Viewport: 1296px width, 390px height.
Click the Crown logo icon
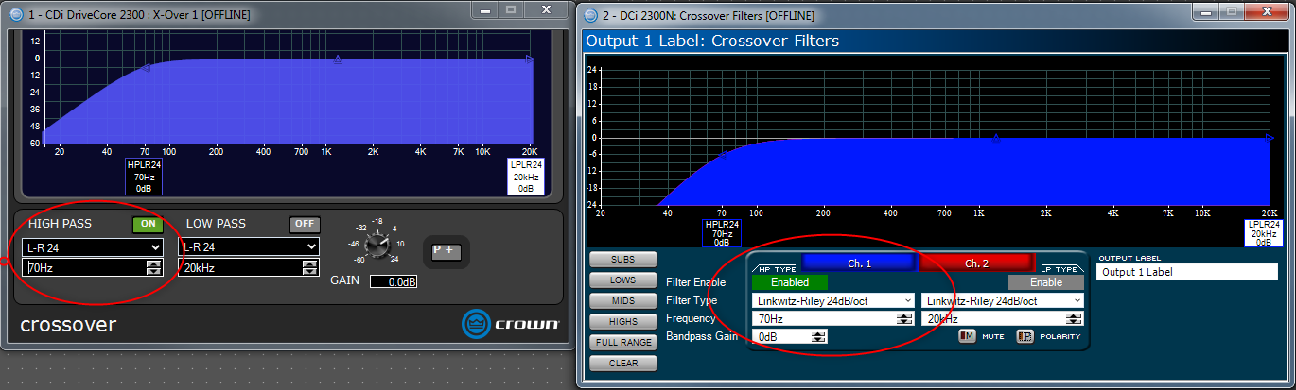point(478,324)
